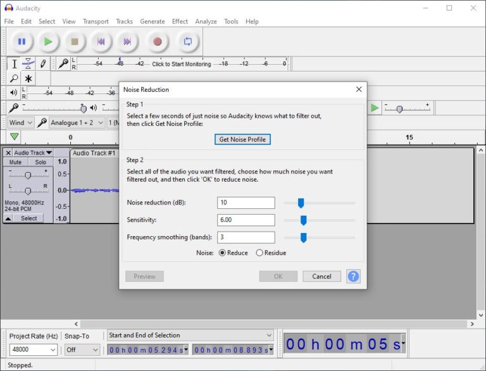The image size is (486, 371).
Task: Open the Tracks menu
Action: pyautogui.click(x=124, y=22)
